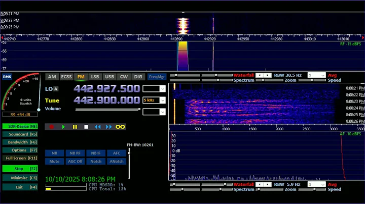Click Minimize [F3] button
This screenshot has width=365, height=204.
20,178
